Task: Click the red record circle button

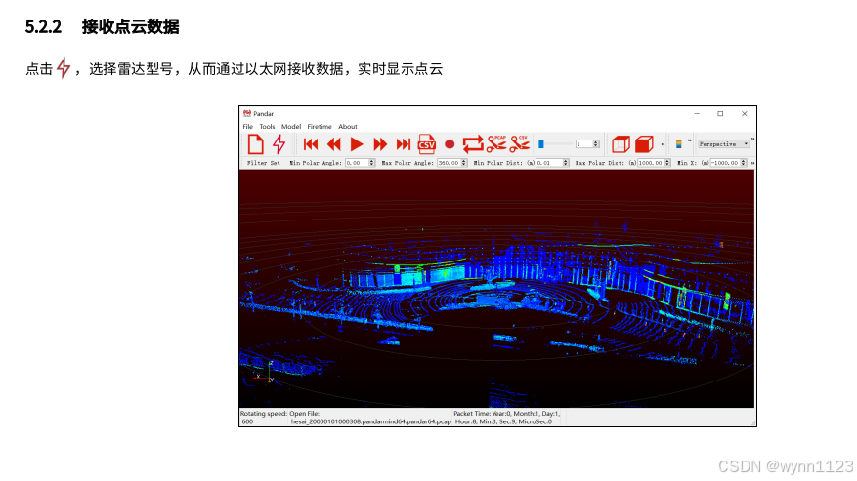Action: pos(450,144)
